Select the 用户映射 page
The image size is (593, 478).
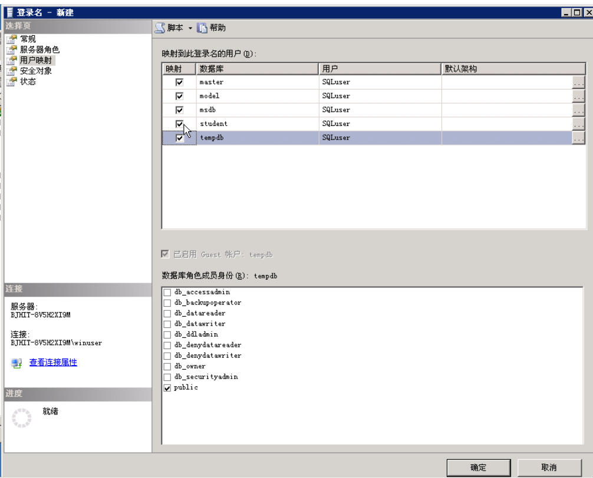coord(35,60)
